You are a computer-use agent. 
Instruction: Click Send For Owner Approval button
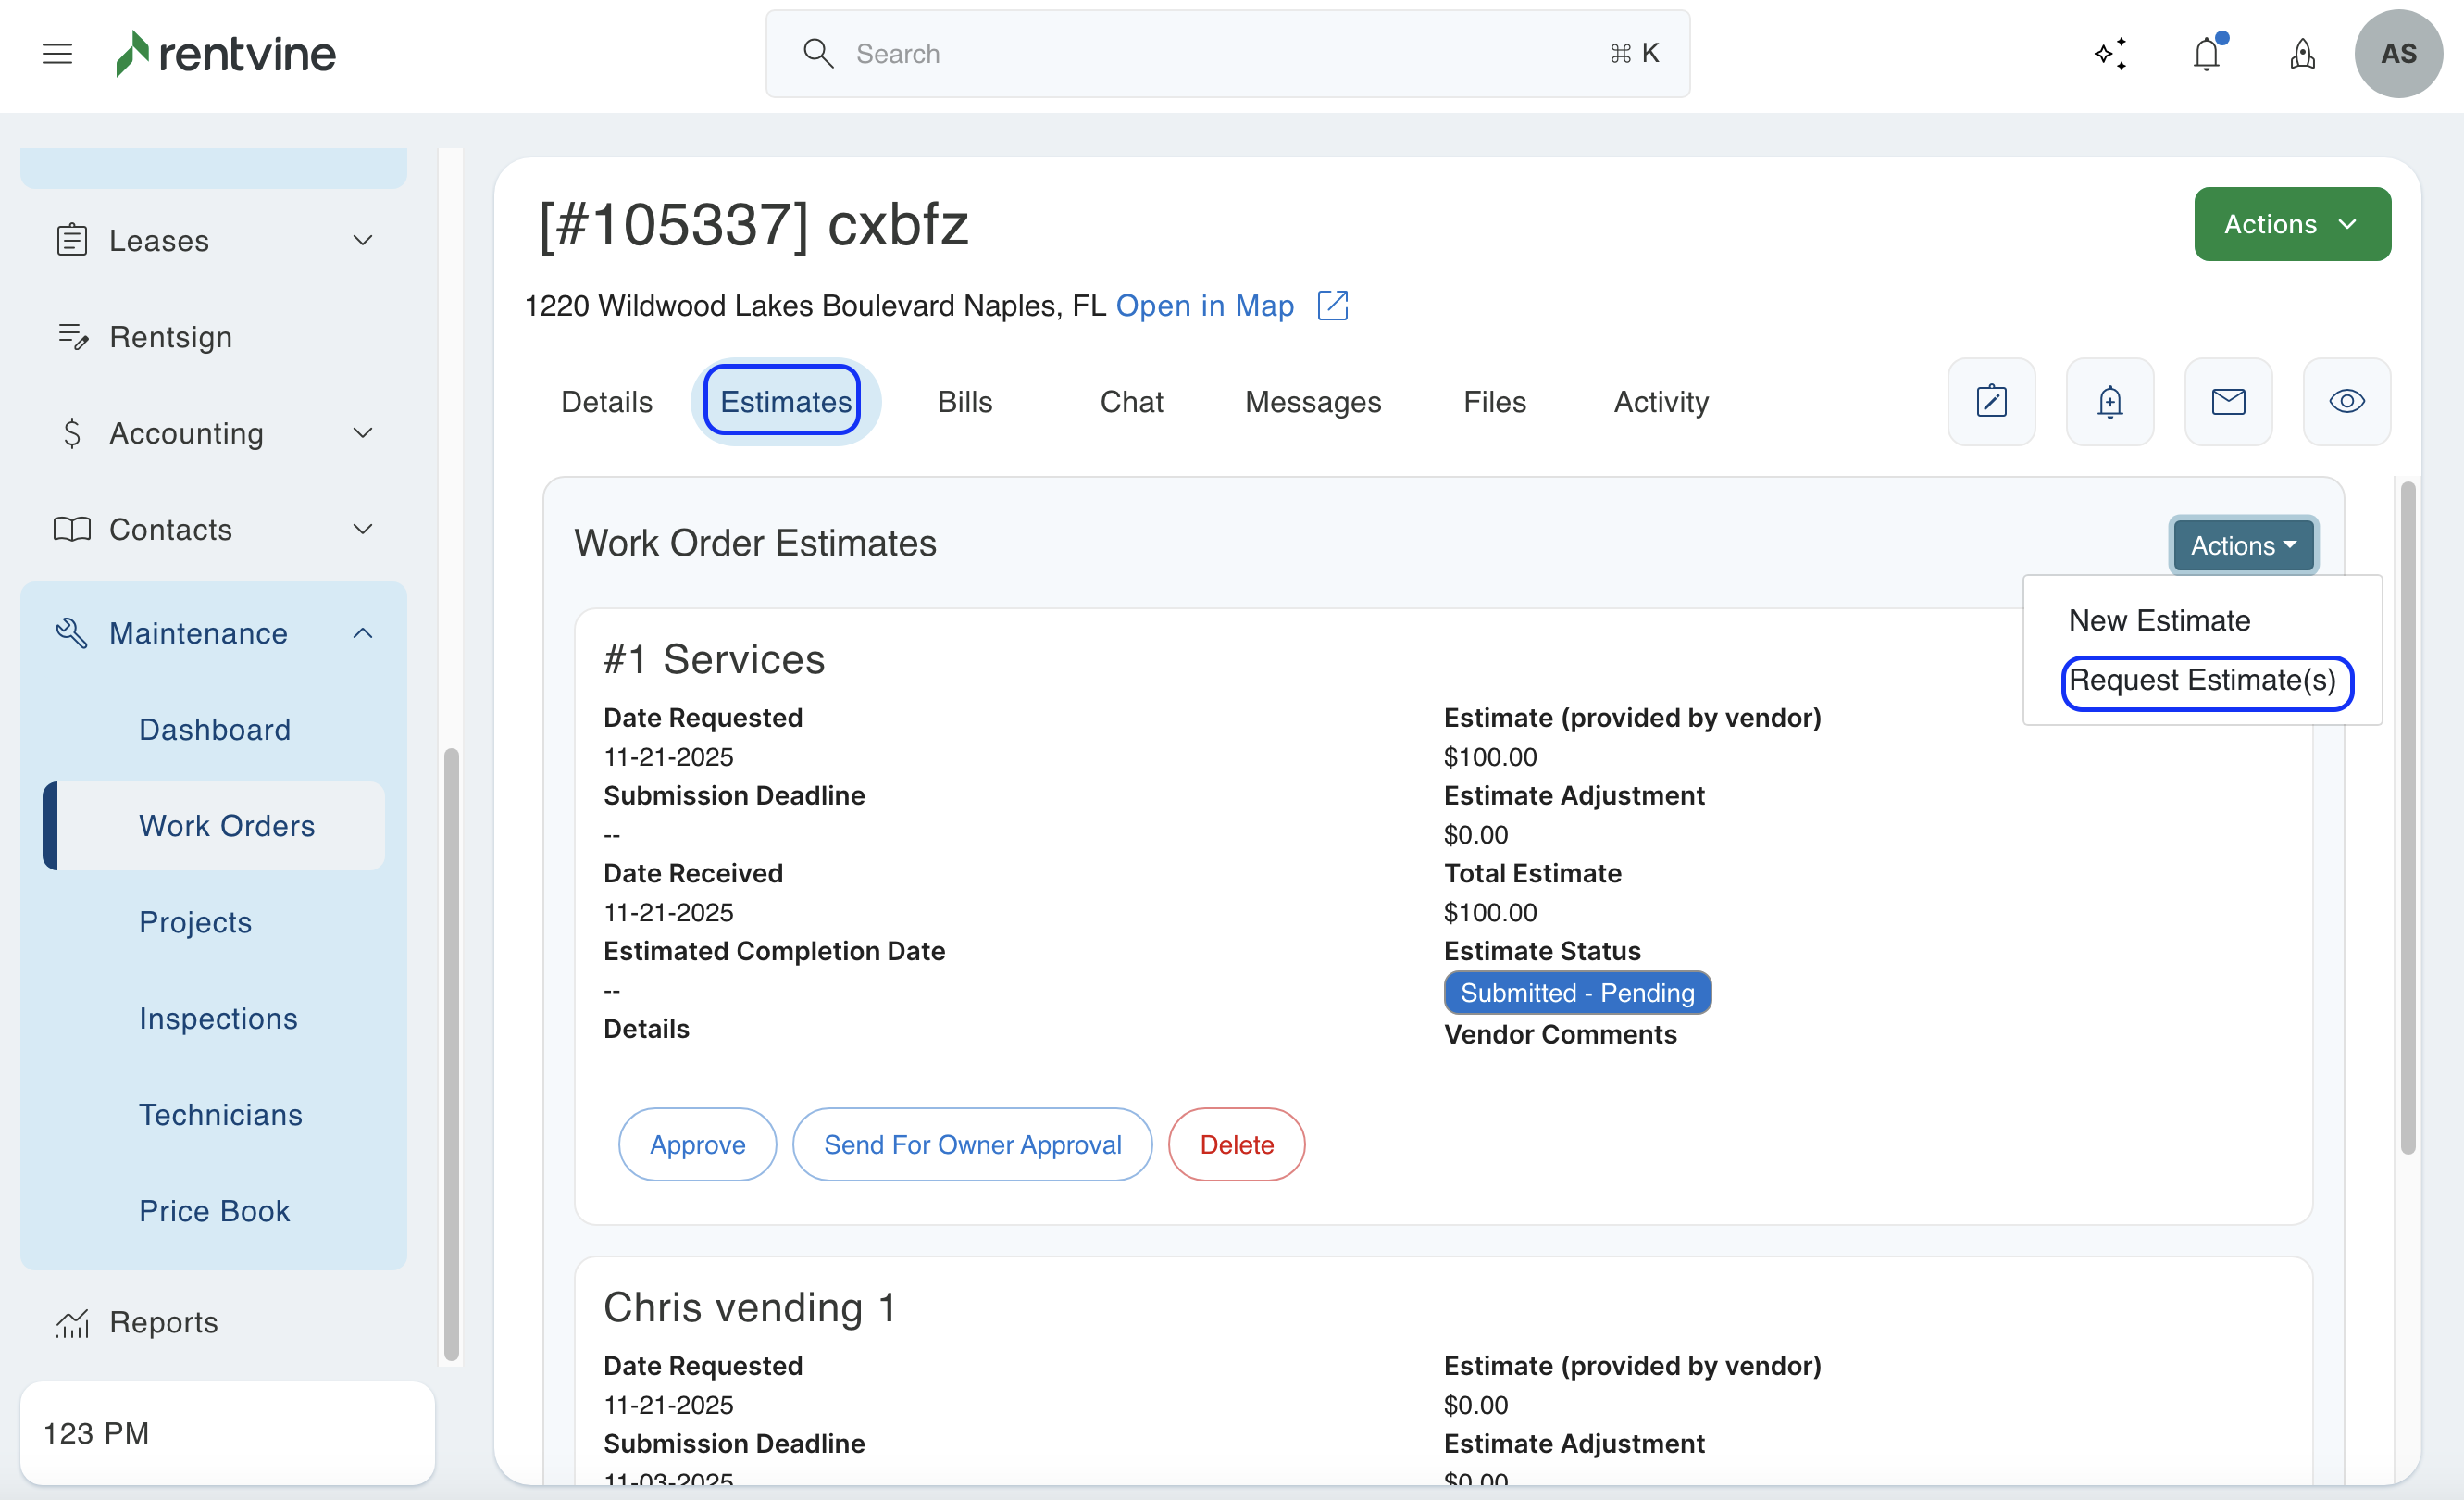coord(972,1144)
